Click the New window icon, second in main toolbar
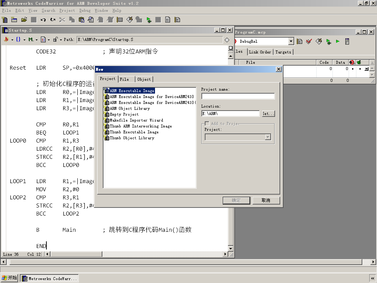Image resolution: width=377 pixels, height=283 pixels. tap(14, 20)
